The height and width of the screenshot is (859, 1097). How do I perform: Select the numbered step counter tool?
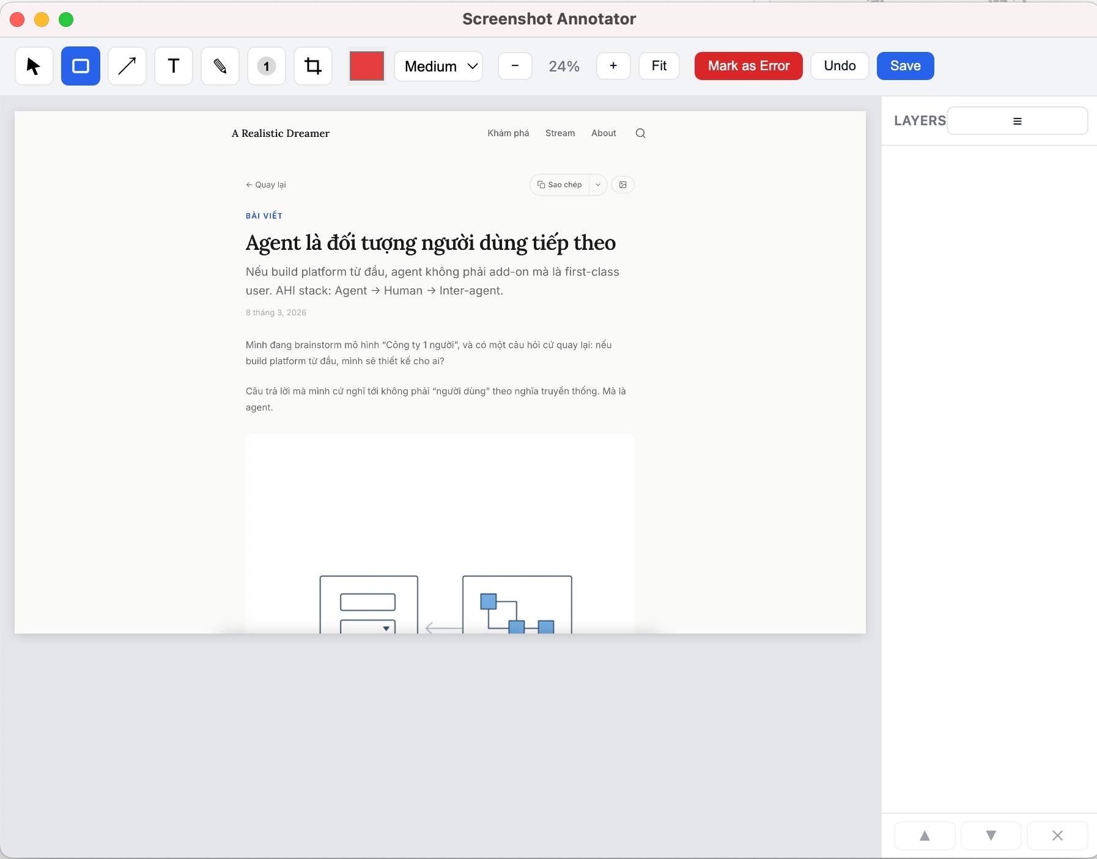point(266,65)
